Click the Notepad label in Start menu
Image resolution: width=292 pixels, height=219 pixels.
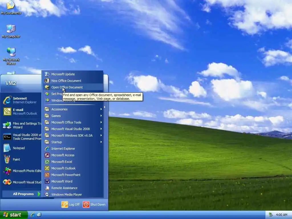(19, 148)
